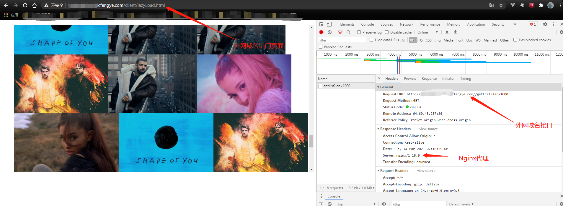Collapse the General section triangle

pyautogui.click(x=378, y=87)
